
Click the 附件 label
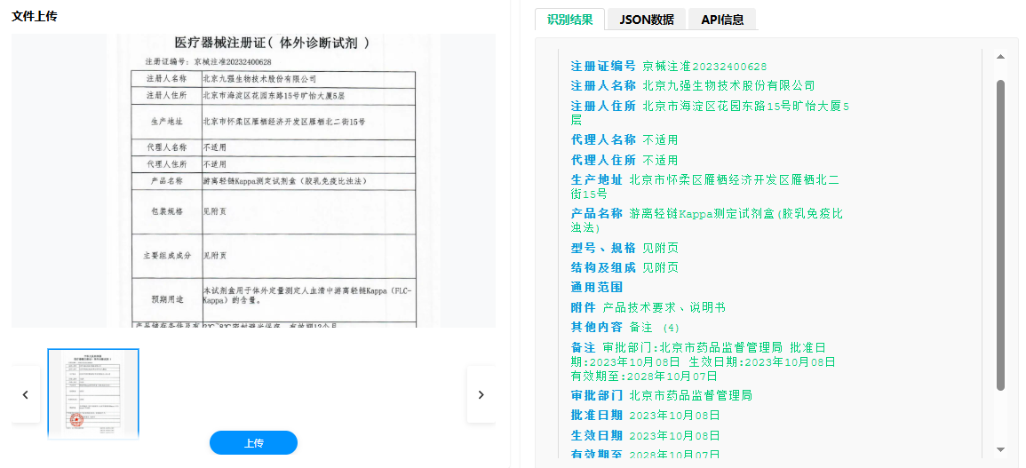coord(583,307)
